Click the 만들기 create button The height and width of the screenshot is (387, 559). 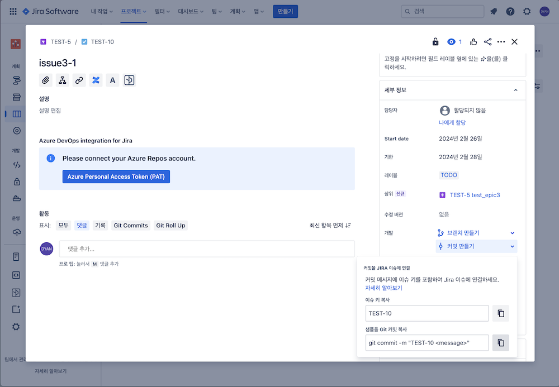pos(285,11)
